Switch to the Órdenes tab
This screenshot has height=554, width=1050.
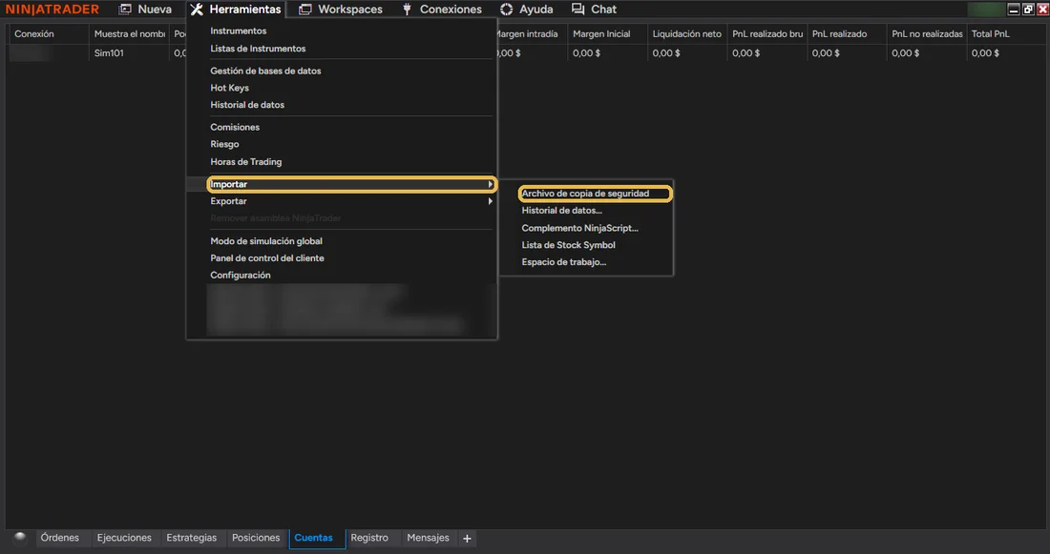coord(59,538)
